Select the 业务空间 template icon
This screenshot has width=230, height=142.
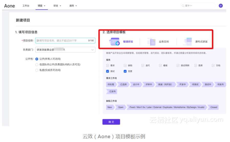[151, 42]
